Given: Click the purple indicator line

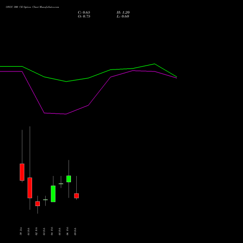Looking at the screenshot, I should [88, 105].
